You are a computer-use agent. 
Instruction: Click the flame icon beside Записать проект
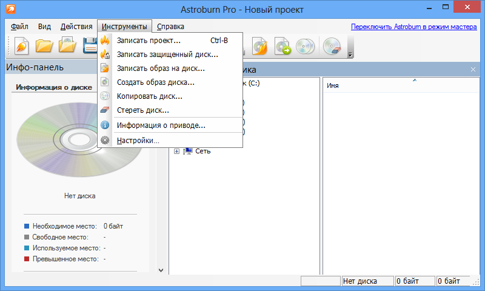[105, 41]
